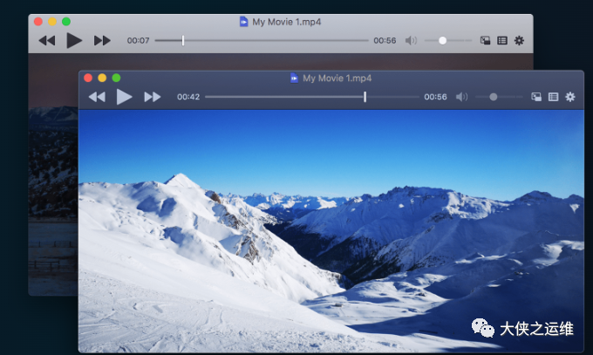Maximize the back player window
Viewport: 593px width, 355px height.
coord(66,22)
